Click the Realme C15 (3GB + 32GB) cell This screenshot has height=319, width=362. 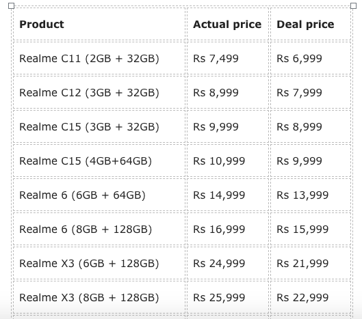[99, 126]
